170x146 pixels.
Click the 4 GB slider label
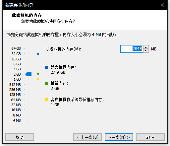pyautogui.click(x=17, y=69)
